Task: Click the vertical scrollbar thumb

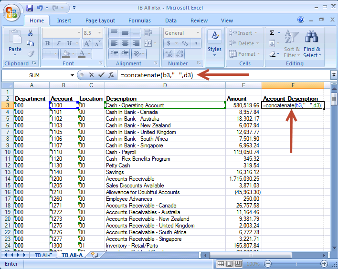Action: pyautogui.click(x=334, y=98)
